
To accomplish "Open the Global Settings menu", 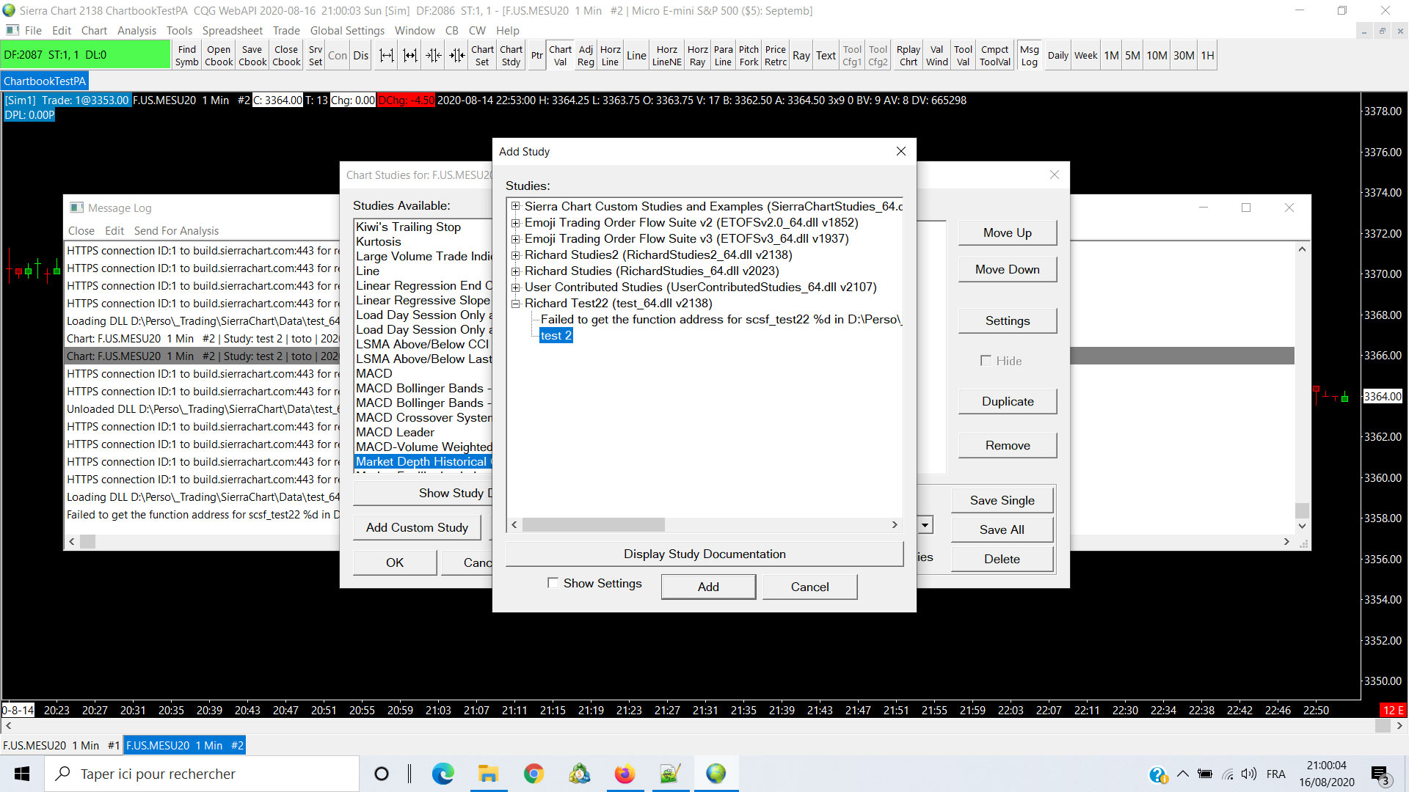I will click(x=347, y=30).
